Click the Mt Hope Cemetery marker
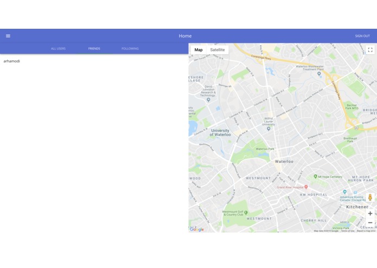 316,176
